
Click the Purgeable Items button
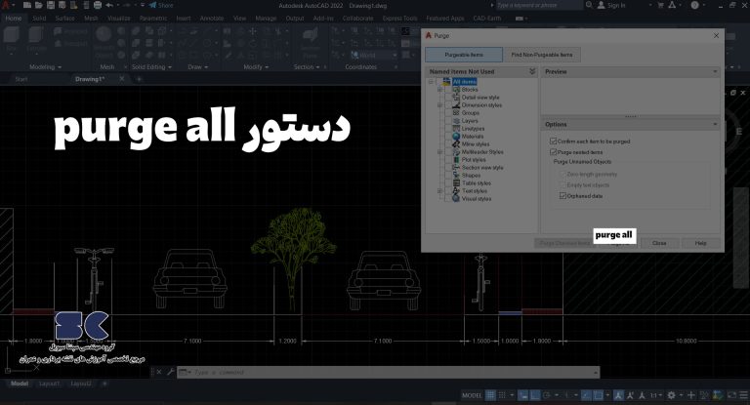(464, 55)
